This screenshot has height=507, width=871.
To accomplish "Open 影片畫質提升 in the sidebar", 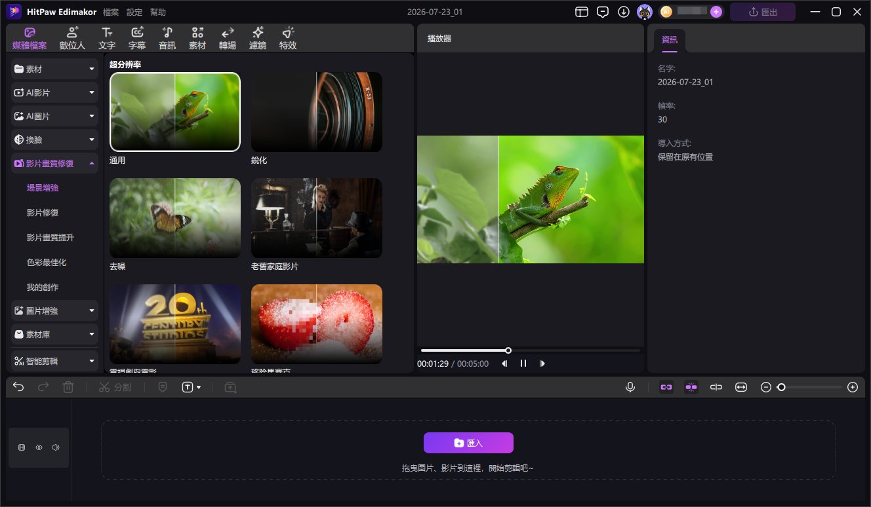I will [x=51, y=238].
